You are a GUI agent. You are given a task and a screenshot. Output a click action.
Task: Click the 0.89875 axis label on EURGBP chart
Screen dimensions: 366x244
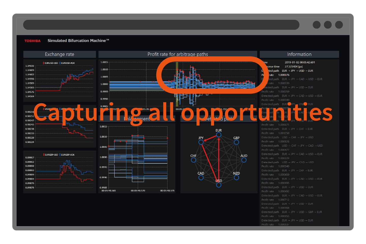(30, 188)
